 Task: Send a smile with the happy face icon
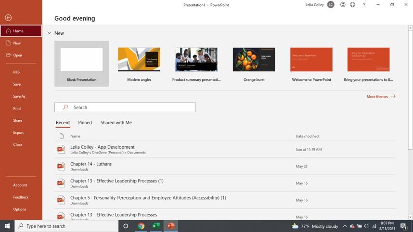(343, 5)
